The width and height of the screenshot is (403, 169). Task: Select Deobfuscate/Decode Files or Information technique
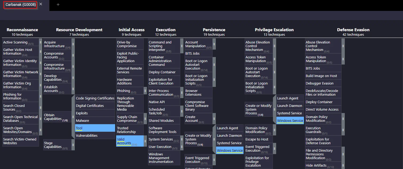(x=323, y=93)
